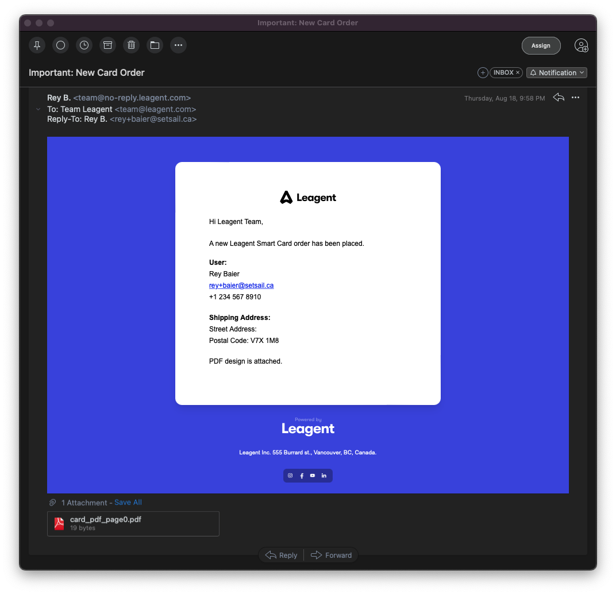Image resolution: width=616 pixels, height=594 pixels.
Task: Archive the message using the archive box icon
Action: pos(107,45)
